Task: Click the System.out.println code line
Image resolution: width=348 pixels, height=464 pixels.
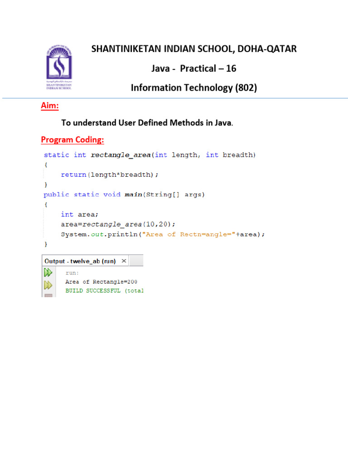Action: 163,234
